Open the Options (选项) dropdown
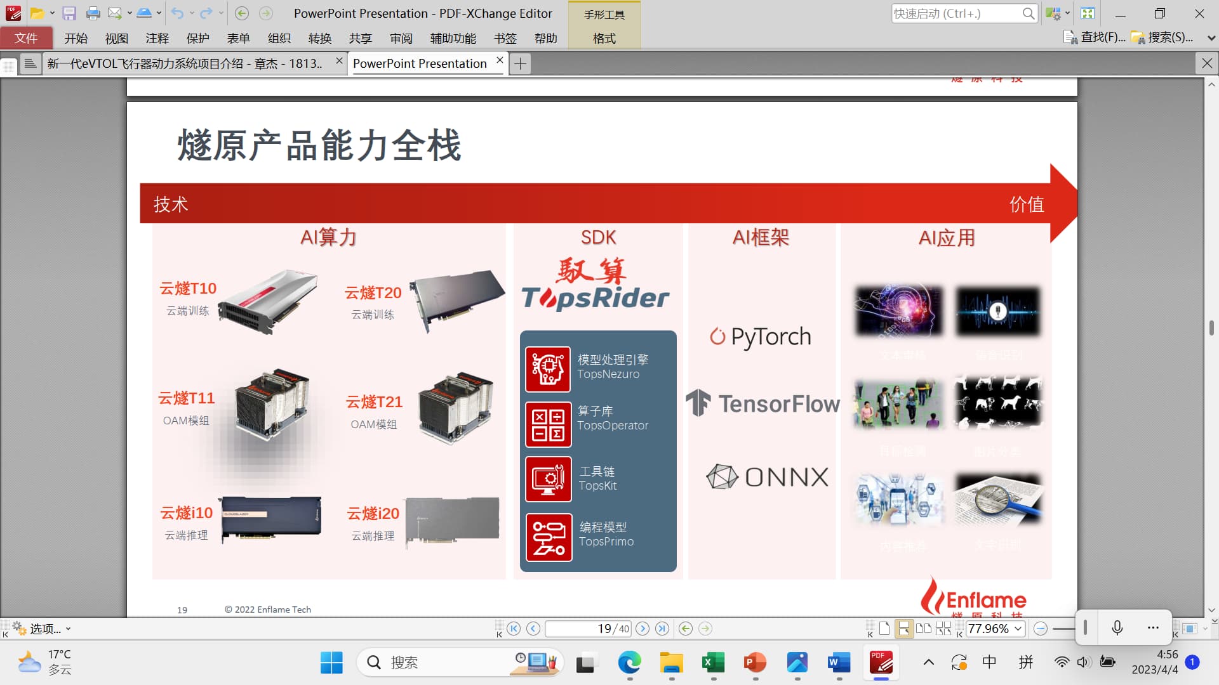This screenshot has width=1219, height=685. tap(41, 629)
